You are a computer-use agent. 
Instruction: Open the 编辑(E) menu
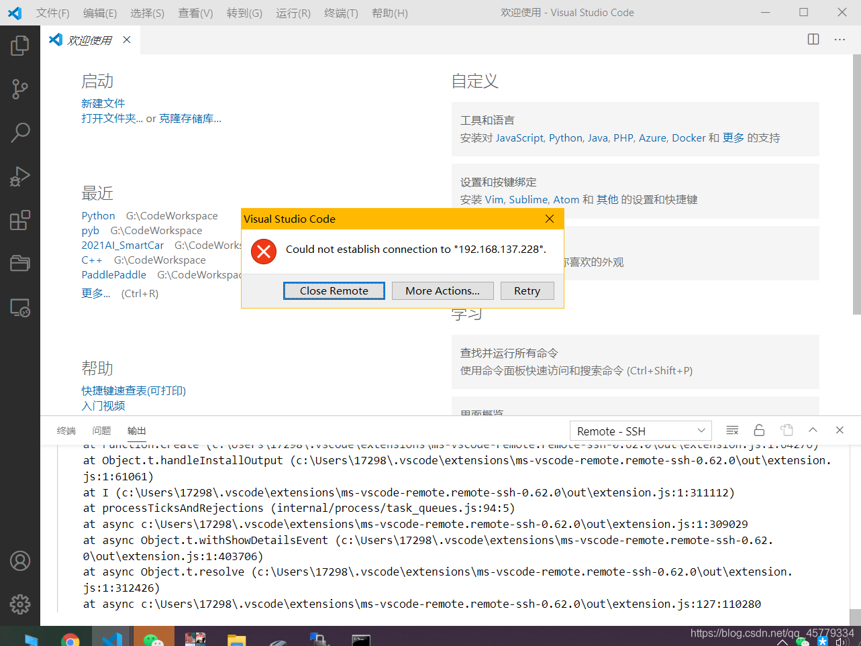pyautogui.click(x=100, y=13)
